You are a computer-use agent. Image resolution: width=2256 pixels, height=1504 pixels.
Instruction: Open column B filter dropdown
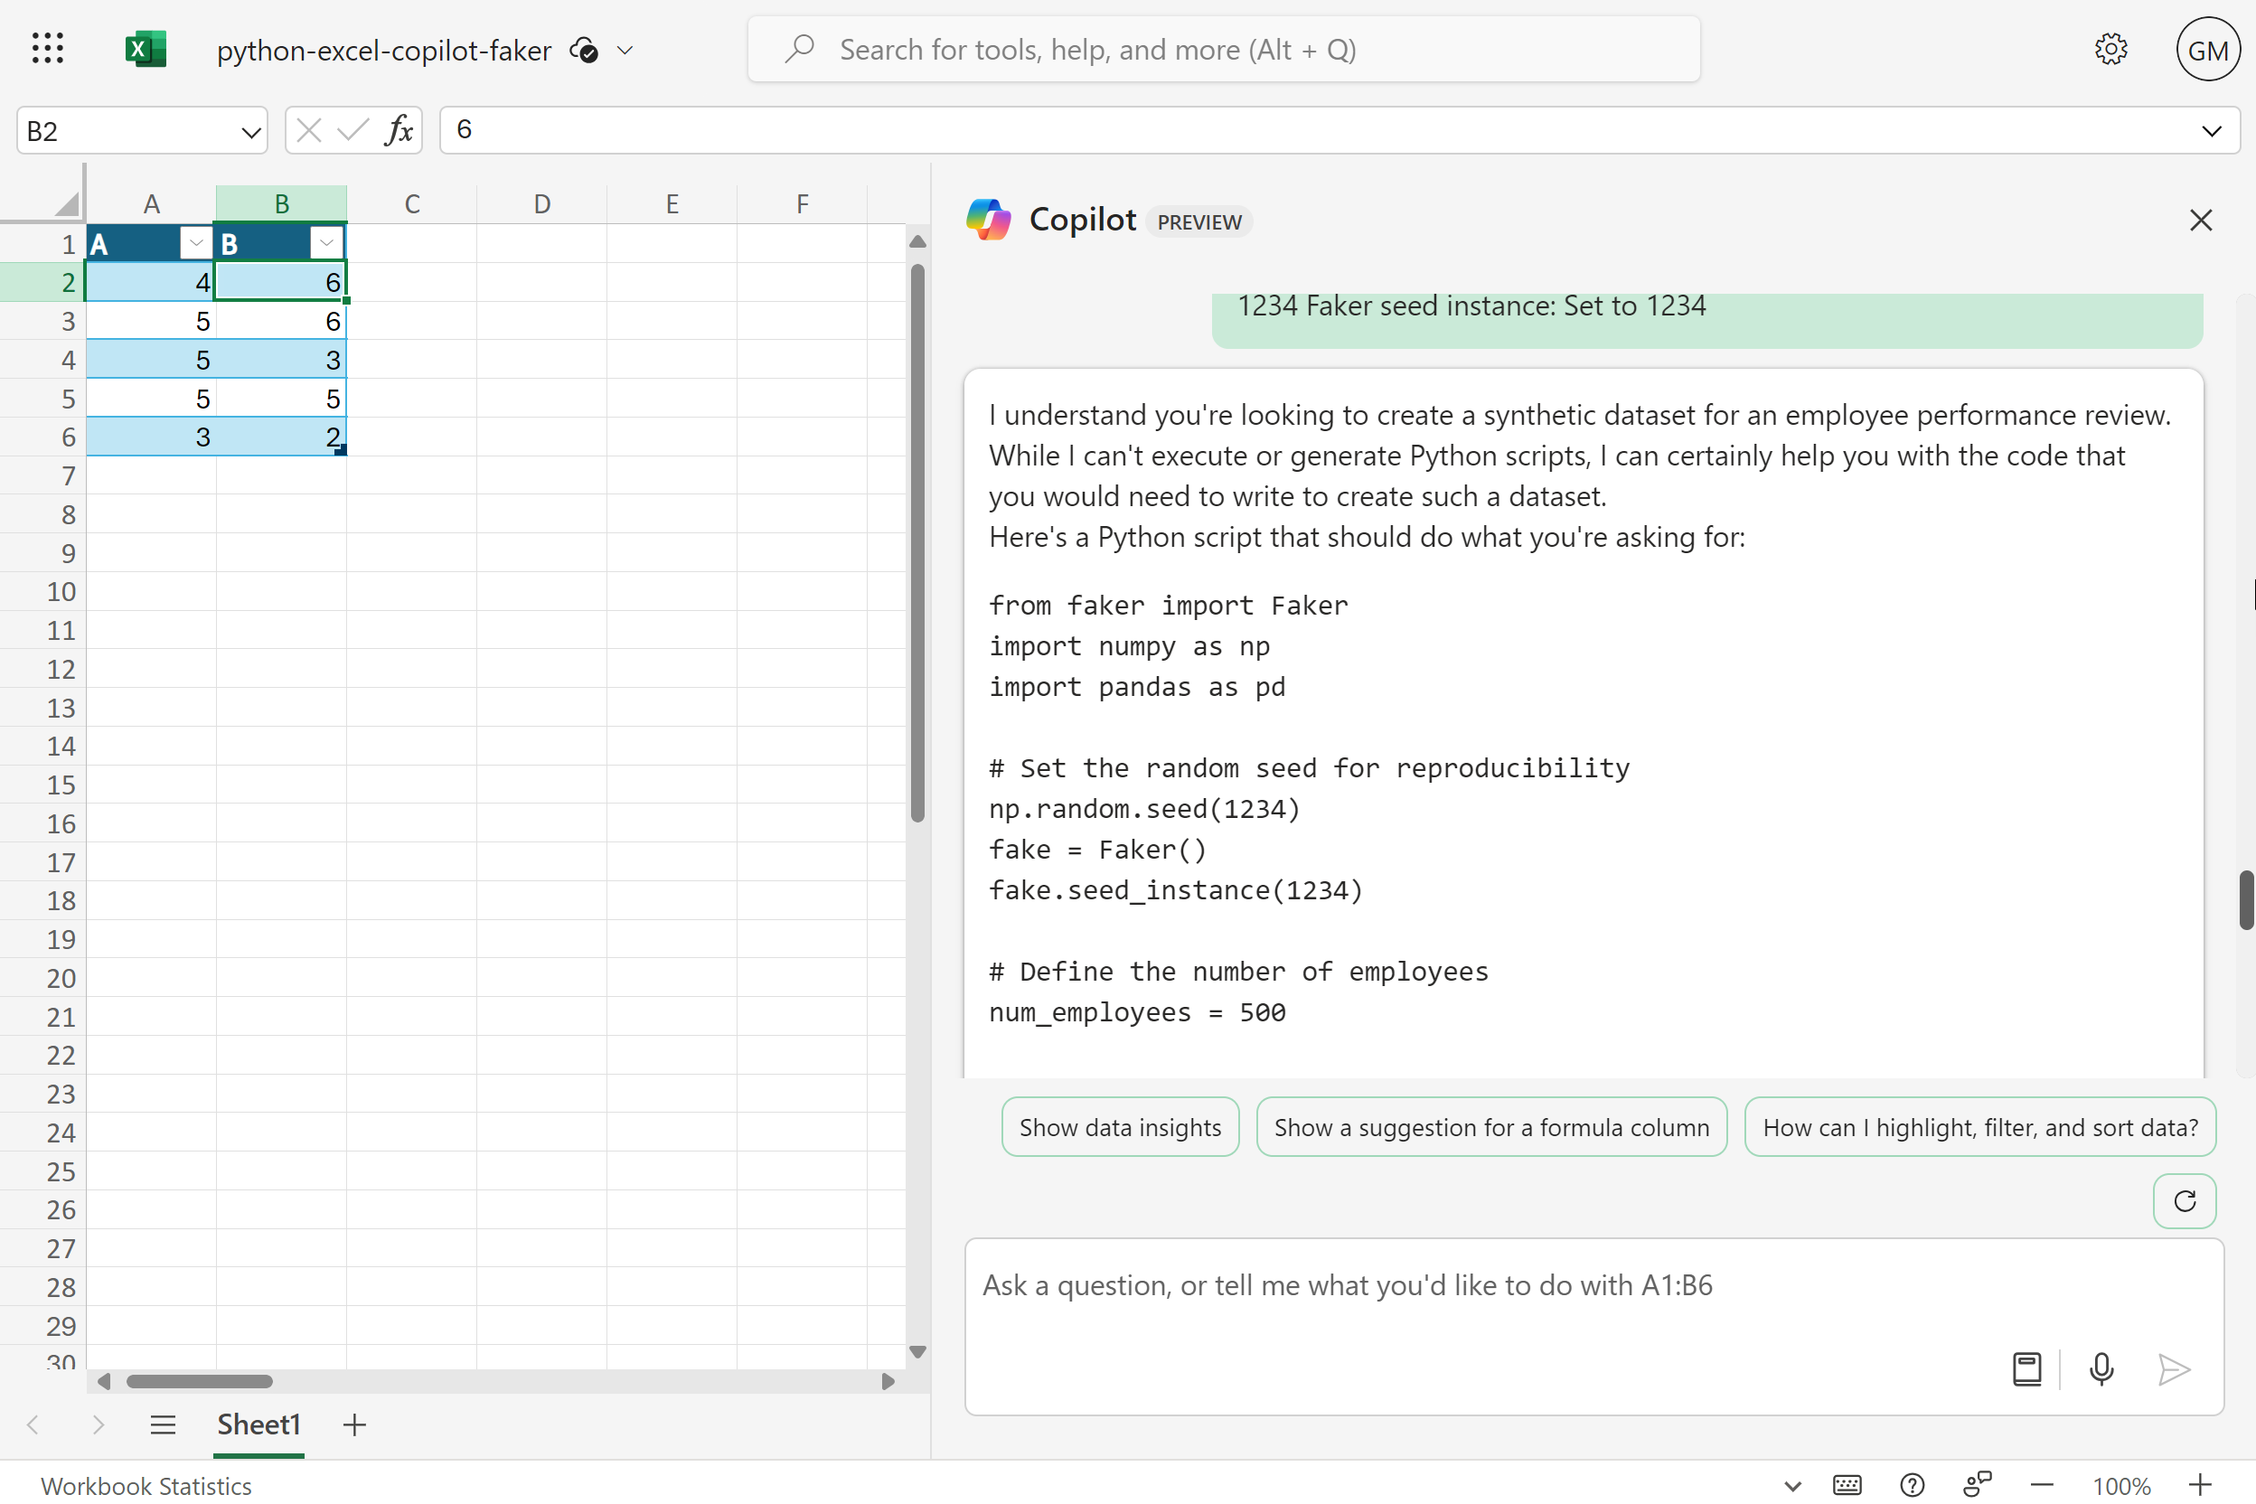click(x=326, y=242)
